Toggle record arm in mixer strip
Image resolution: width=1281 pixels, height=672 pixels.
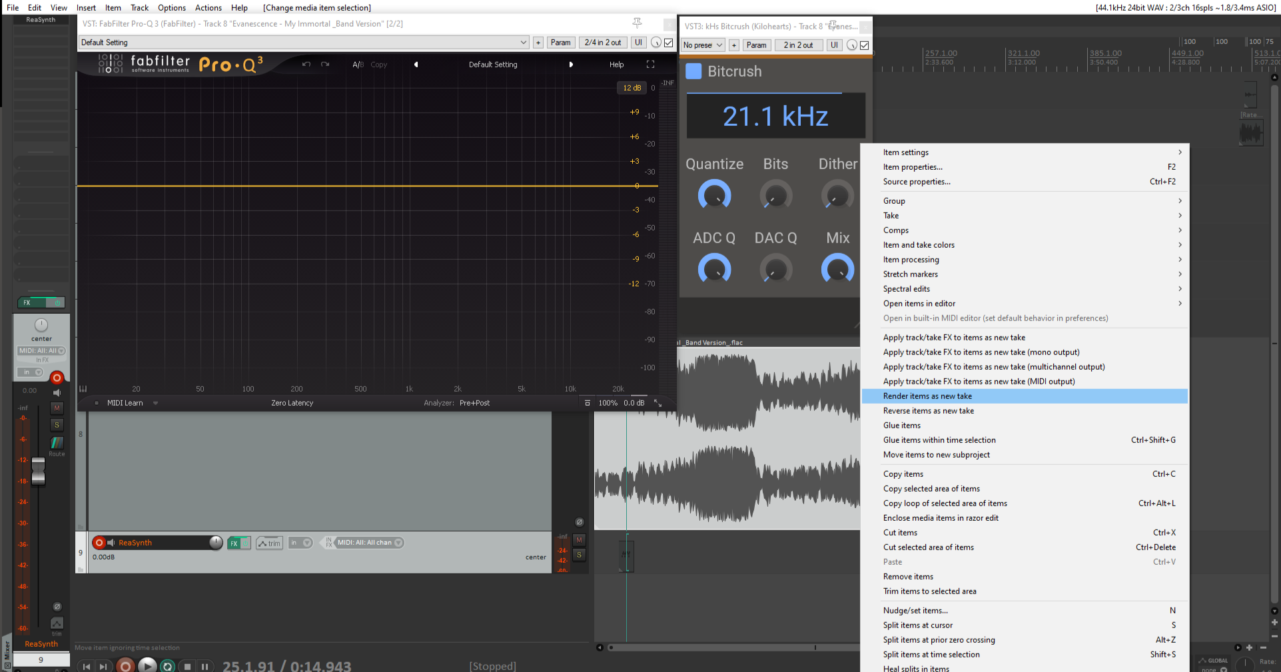click(57, 378)
